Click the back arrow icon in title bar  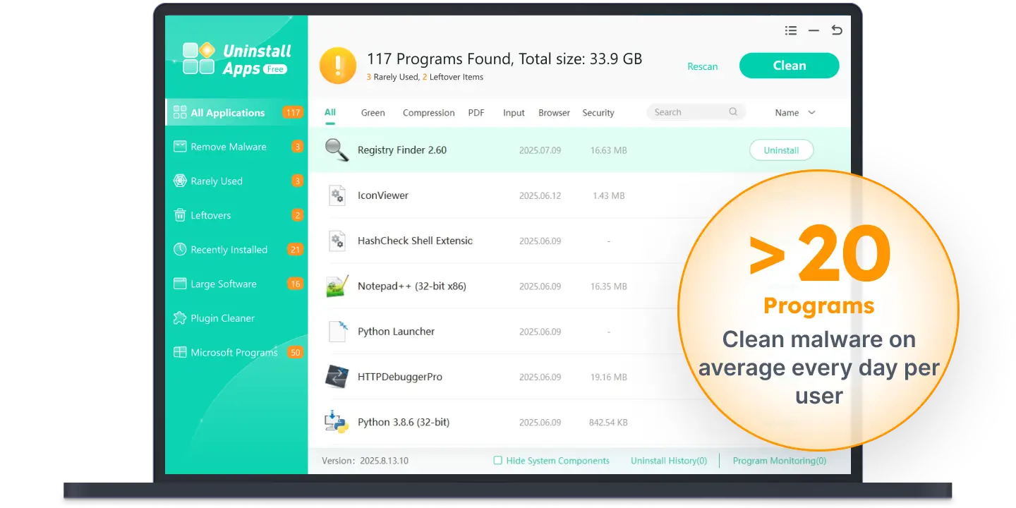837,30
